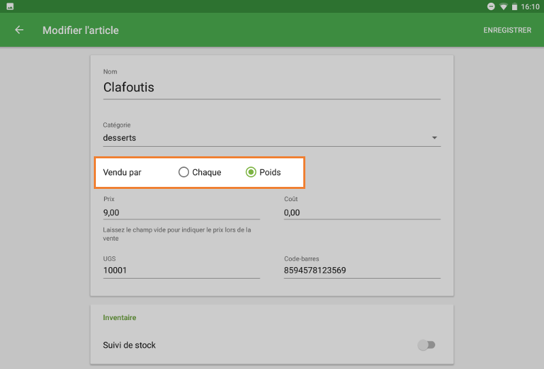Click the Catégorie dropdown arrow
Screen dimensions: 544x369
(435, 138)
